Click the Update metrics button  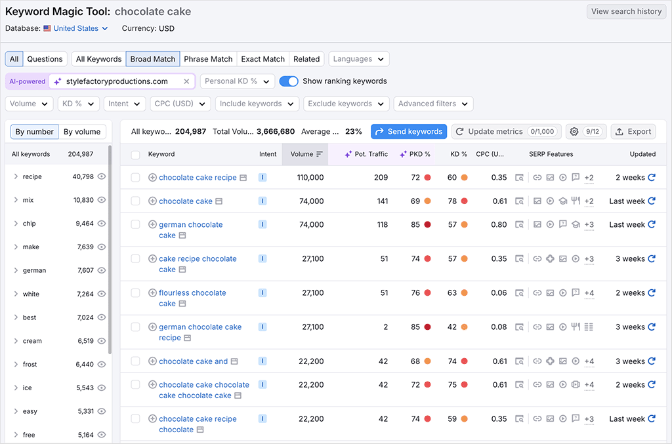[506, 131]
